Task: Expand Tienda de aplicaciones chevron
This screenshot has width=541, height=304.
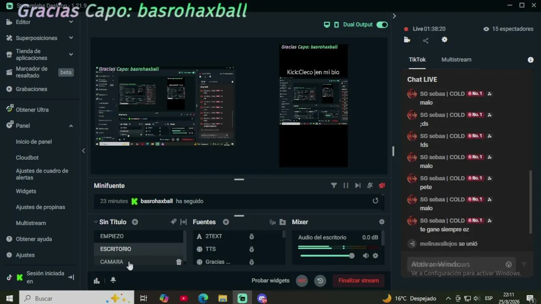Action: pyautogui.click(x=71, y=54)
